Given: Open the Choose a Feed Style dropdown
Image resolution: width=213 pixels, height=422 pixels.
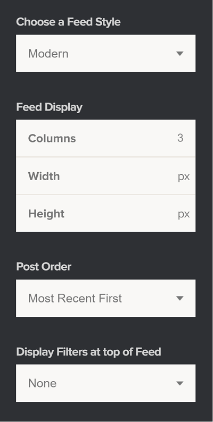Looking at the screenshot, I should pos(105,54).
